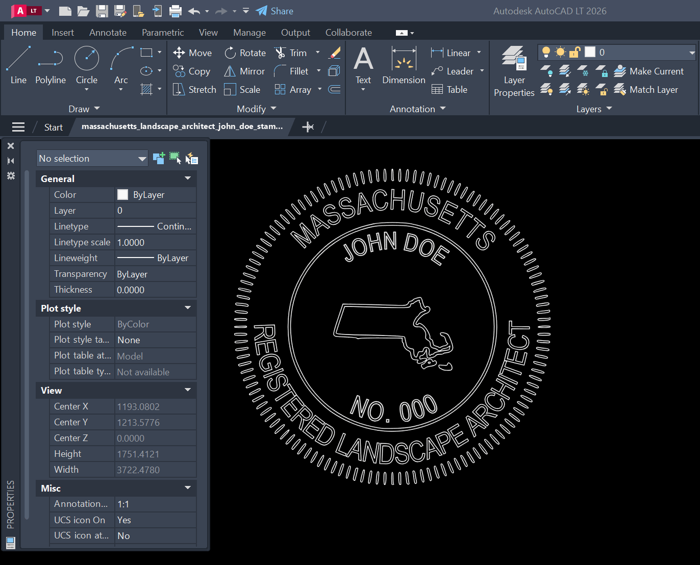Viewport: 700px width, 565px height.
Task: Expand the Modify panel flyout
Action: pyautogui.click(x=257, y=109)
